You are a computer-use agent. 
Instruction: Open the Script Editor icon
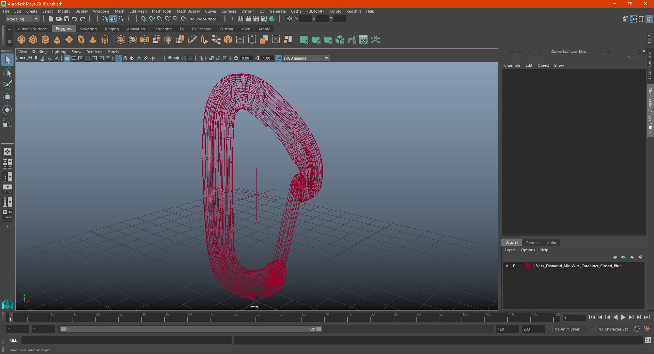(648, 340)
